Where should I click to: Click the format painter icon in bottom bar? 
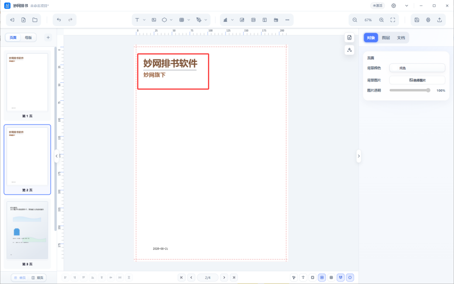[x=294, y=277]
